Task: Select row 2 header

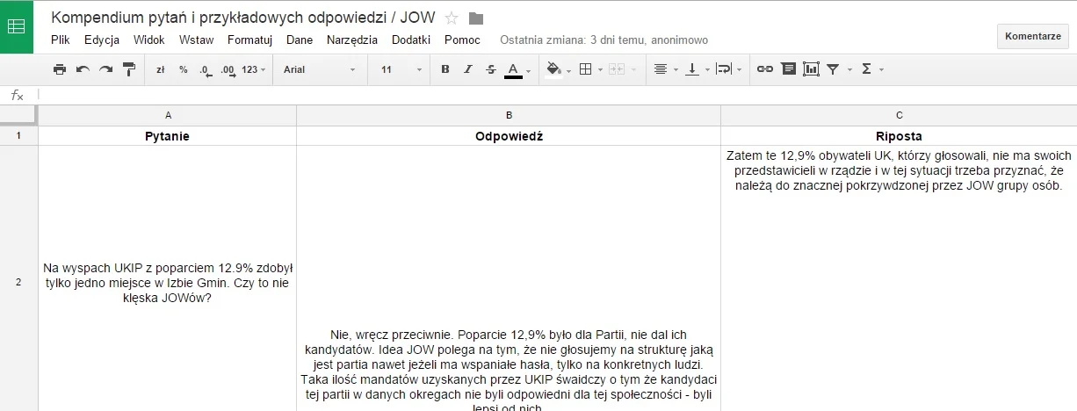Action: point(18,281)
